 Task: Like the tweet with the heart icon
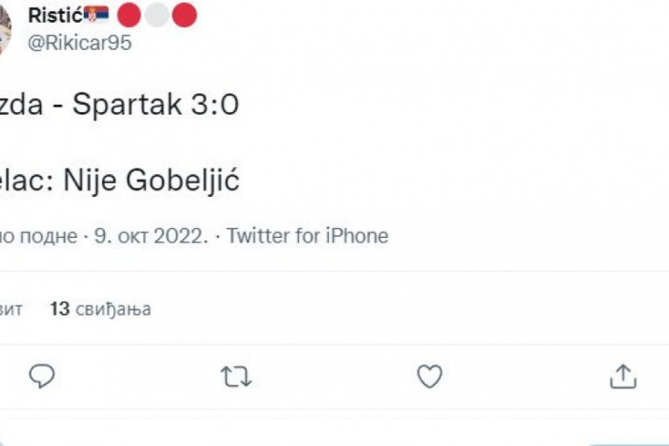(x=429, y=376)
